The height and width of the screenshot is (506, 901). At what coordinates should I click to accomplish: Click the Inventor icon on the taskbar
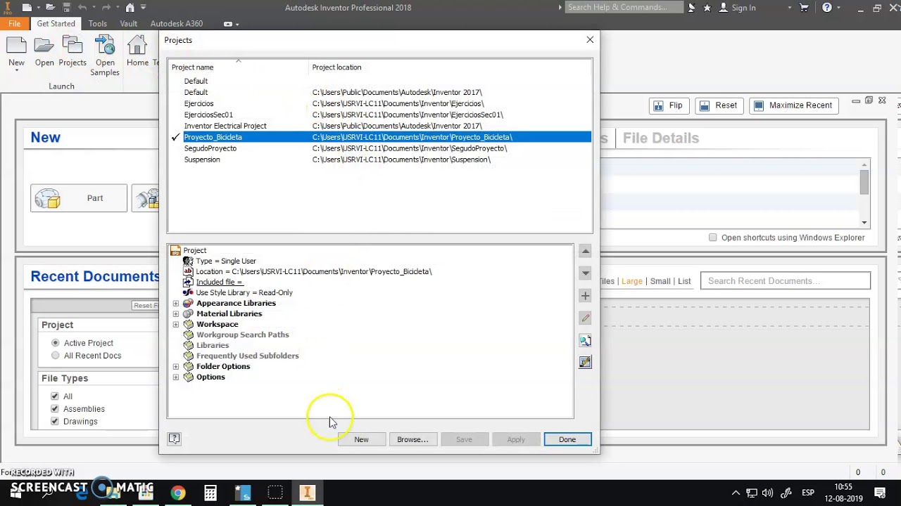(x=307, y=493)
